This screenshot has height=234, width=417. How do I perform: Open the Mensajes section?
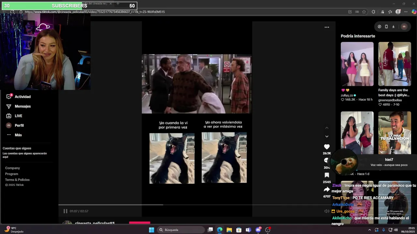point(19,106)
